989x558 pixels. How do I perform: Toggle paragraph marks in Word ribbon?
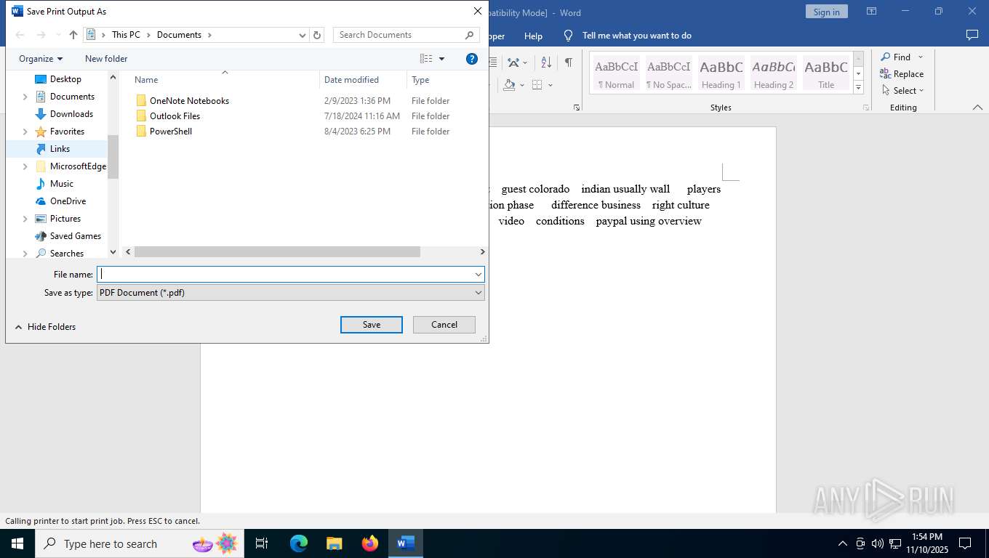(x=568, y=62)
